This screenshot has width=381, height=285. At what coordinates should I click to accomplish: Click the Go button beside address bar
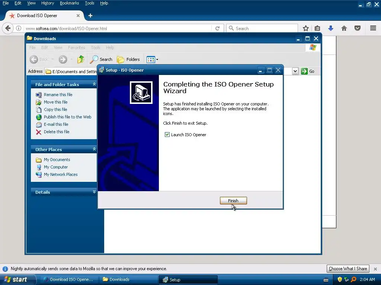(308, 71)
